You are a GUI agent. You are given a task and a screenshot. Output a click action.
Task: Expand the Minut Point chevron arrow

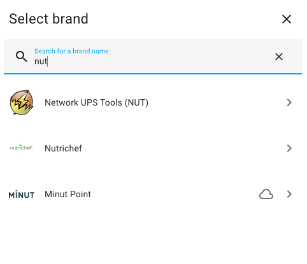(289, 194)
